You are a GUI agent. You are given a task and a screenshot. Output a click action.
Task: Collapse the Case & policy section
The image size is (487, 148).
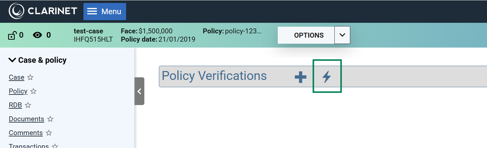12,60
